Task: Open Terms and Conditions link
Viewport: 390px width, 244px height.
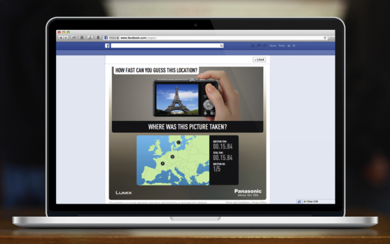Action: coord(237,202)
